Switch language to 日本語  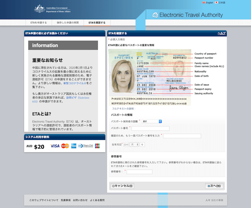pos(220,3)
